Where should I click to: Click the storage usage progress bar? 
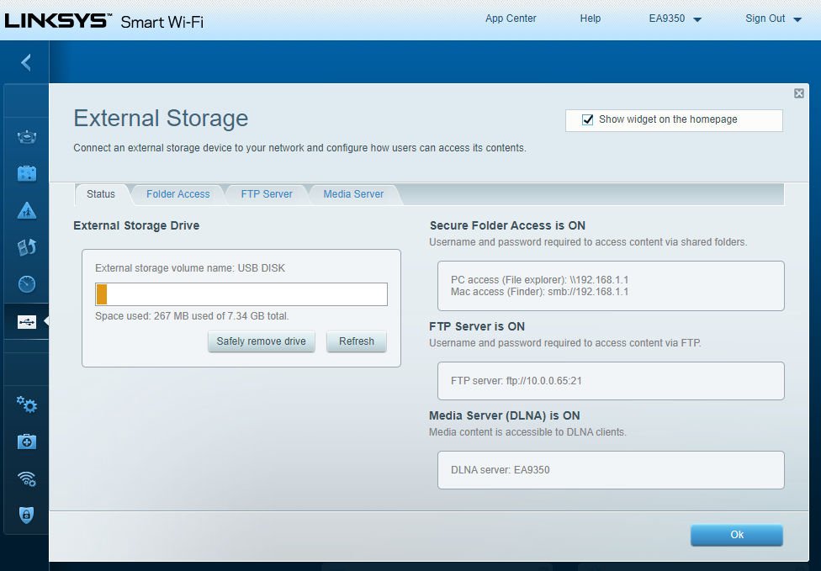241,294
